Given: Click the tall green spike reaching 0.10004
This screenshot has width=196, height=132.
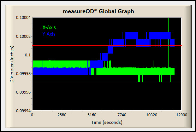Looking at the screenshot, I should pos(168,43).
